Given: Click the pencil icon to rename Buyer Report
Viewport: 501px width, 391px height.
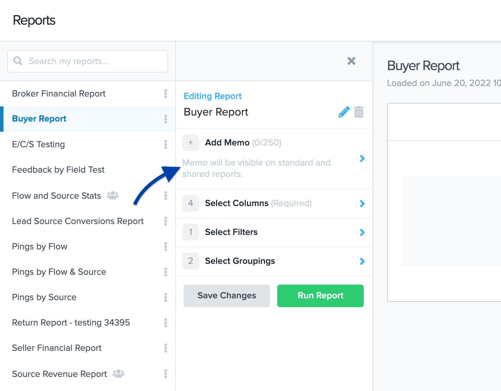Looking at the screenshot, I should coord(344,112).
